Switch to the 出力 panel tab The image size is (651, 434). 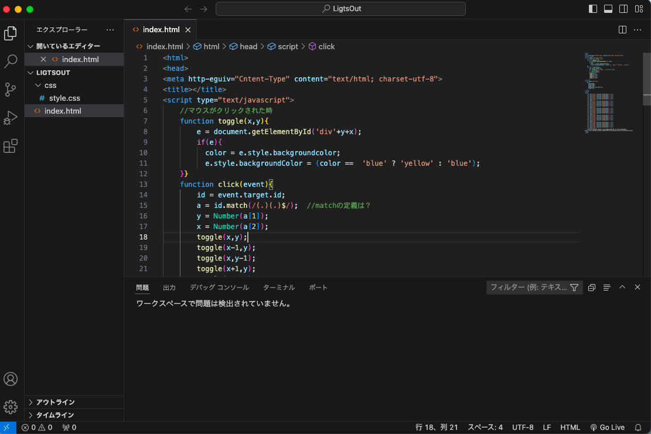pos(169,288)
